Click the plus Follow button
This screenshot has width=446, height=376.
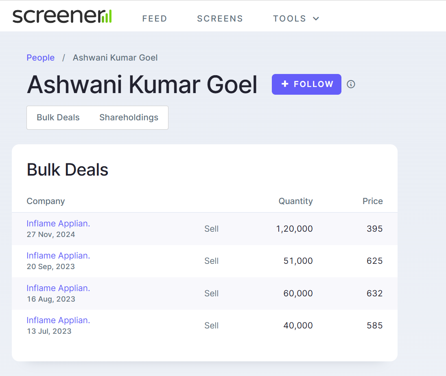[x=306, y=84]
